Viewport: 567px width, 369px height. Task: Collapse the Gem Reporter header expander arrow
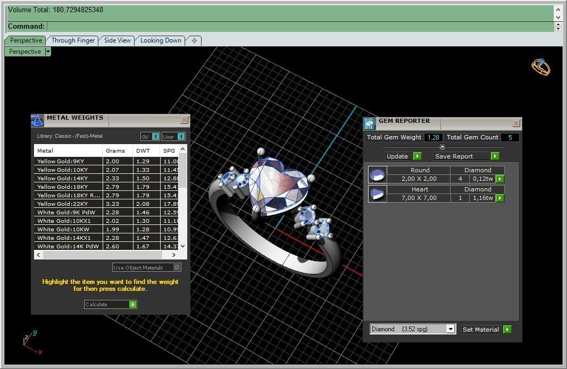(442, 147)
